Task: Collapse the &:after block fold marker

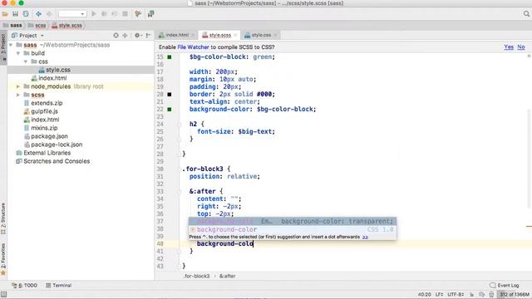Action: point(180,192)
